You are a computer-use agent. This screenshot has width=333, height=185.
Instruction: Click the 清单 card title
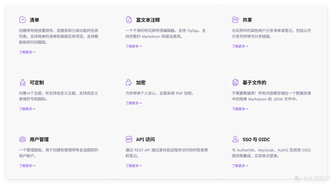click(x=35, y=20)
